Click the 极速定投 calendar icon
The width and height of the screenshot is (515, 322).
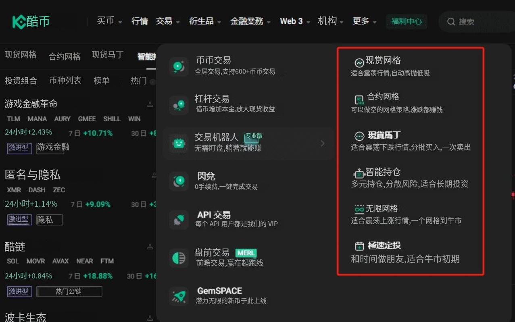coord(359,245)
